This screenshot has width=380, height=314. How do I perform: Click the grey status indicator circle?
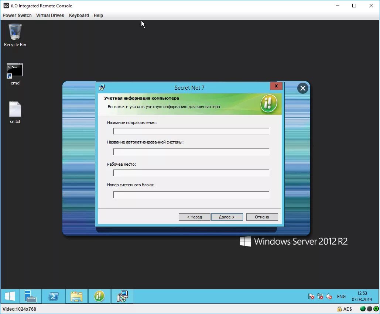click(x=369, y=309)
